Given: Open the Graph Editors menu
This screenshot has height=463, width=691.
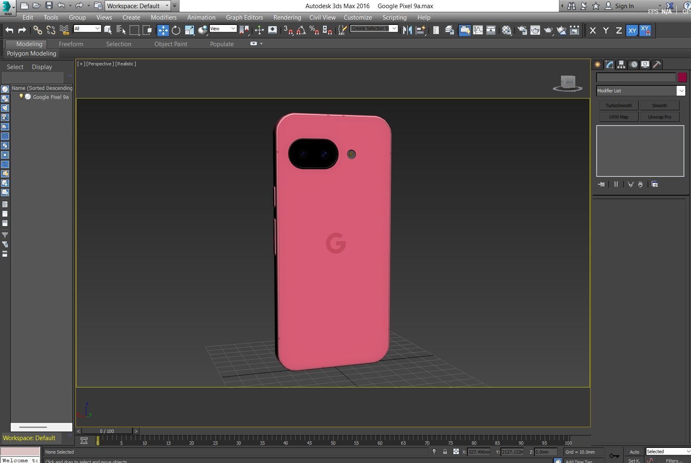Looking at the screenshot, I should point(245,18).
